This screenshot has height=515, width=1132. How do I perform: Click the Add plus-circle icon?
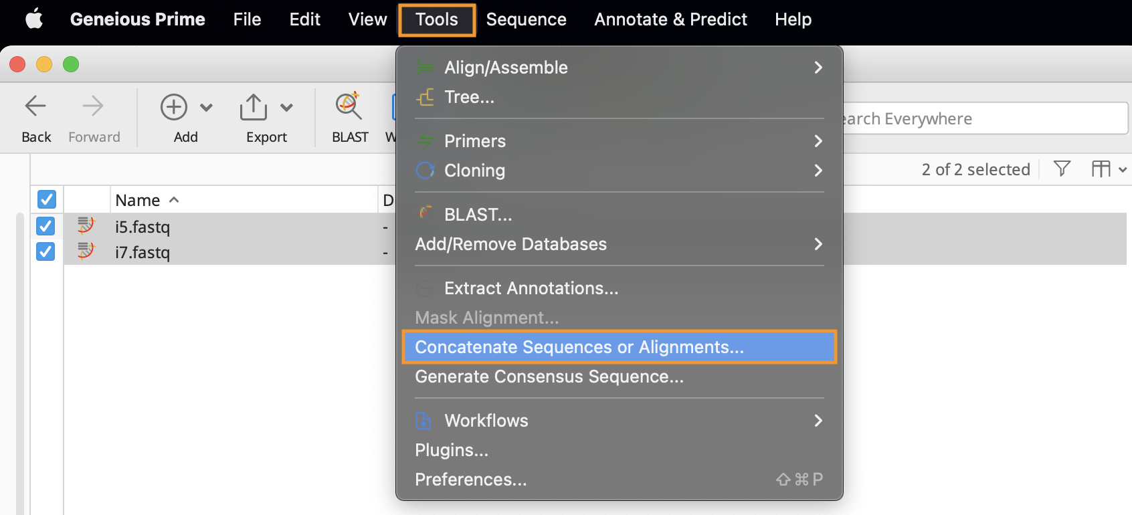coord(174,107)
